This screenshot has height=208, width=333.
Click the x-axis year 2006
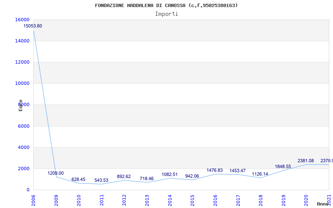(x=33, y=200)
